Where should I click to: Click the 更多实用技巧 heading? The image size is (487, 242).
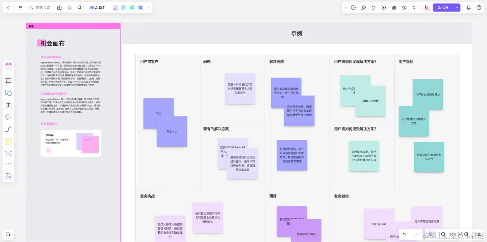(49, 124)
